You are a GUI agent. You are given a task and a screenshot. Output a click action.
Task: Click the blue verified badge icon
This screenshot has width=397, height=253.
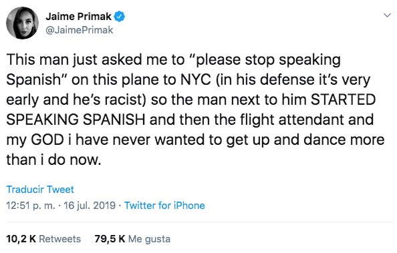119,17
